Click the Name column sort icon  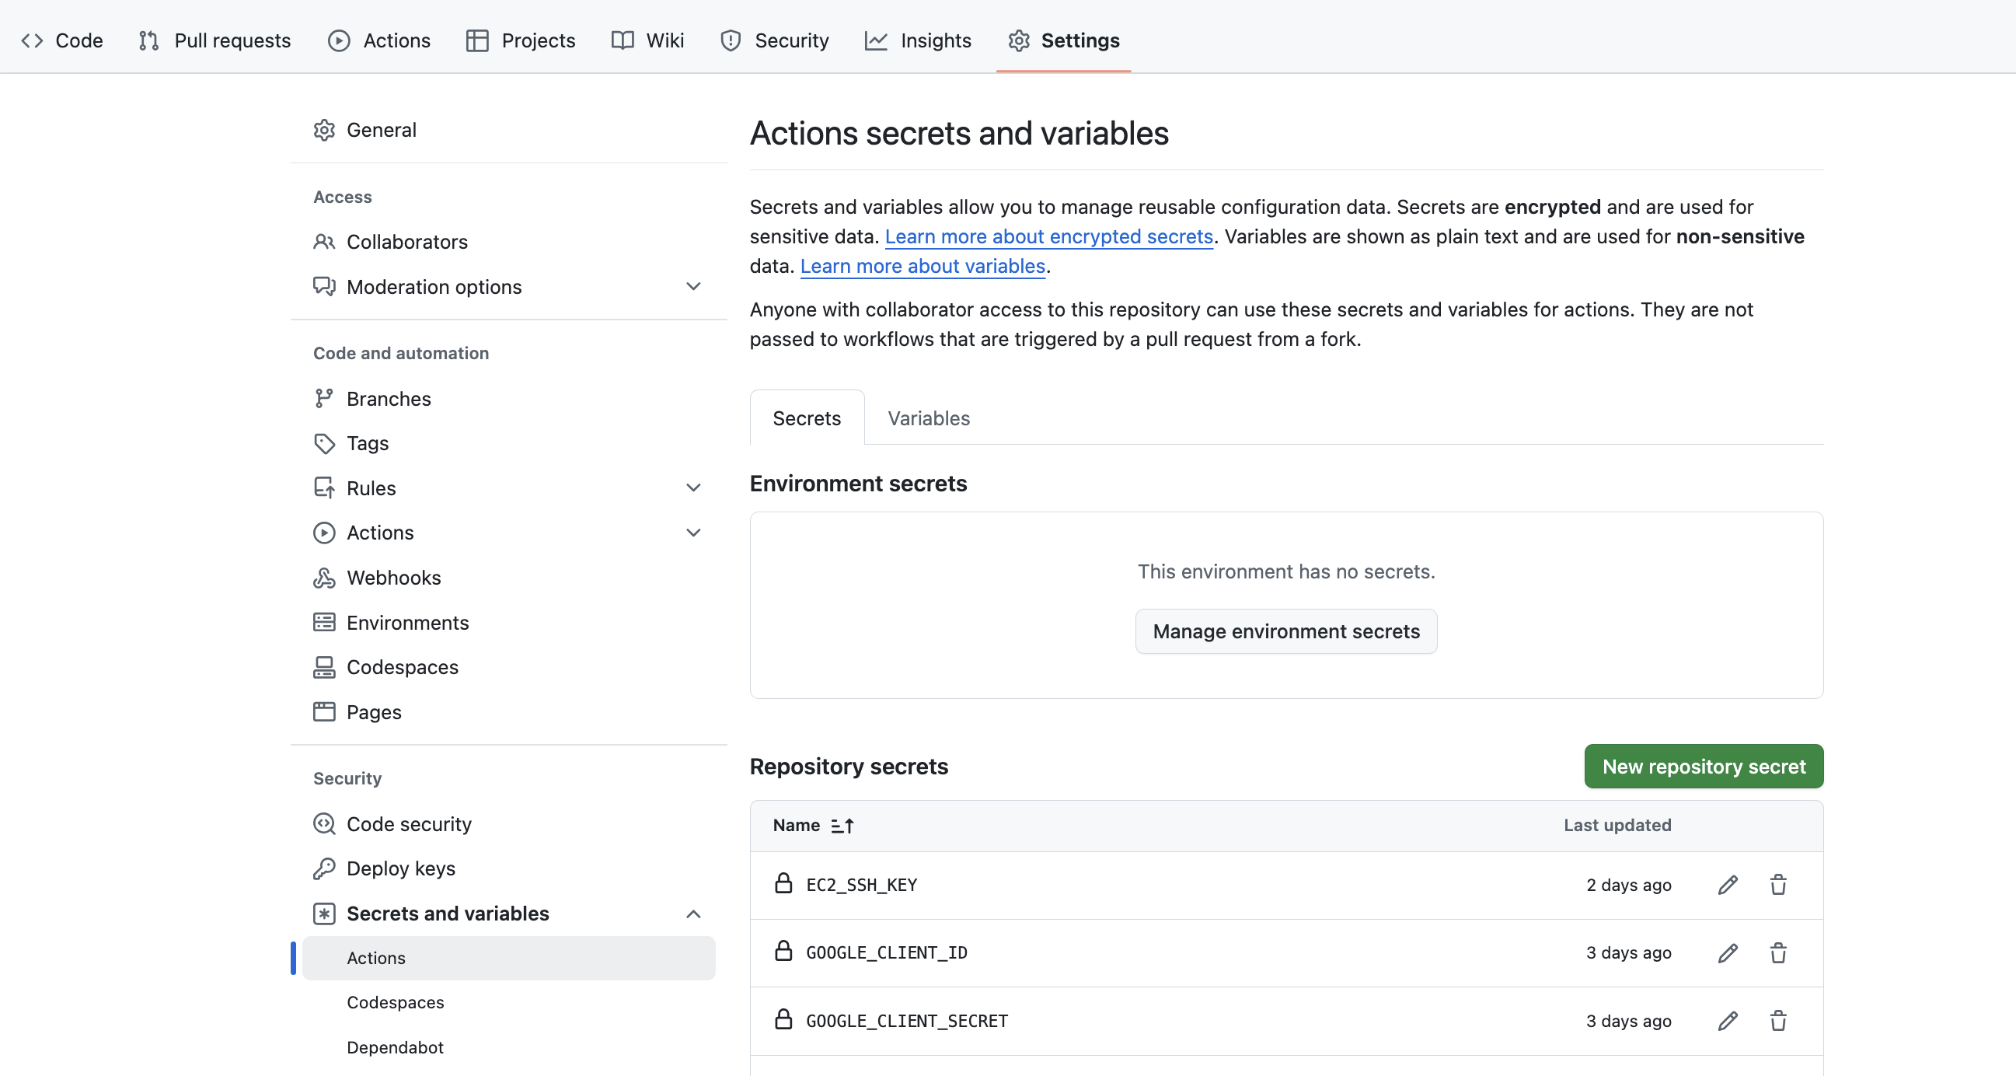coord(842,826)
